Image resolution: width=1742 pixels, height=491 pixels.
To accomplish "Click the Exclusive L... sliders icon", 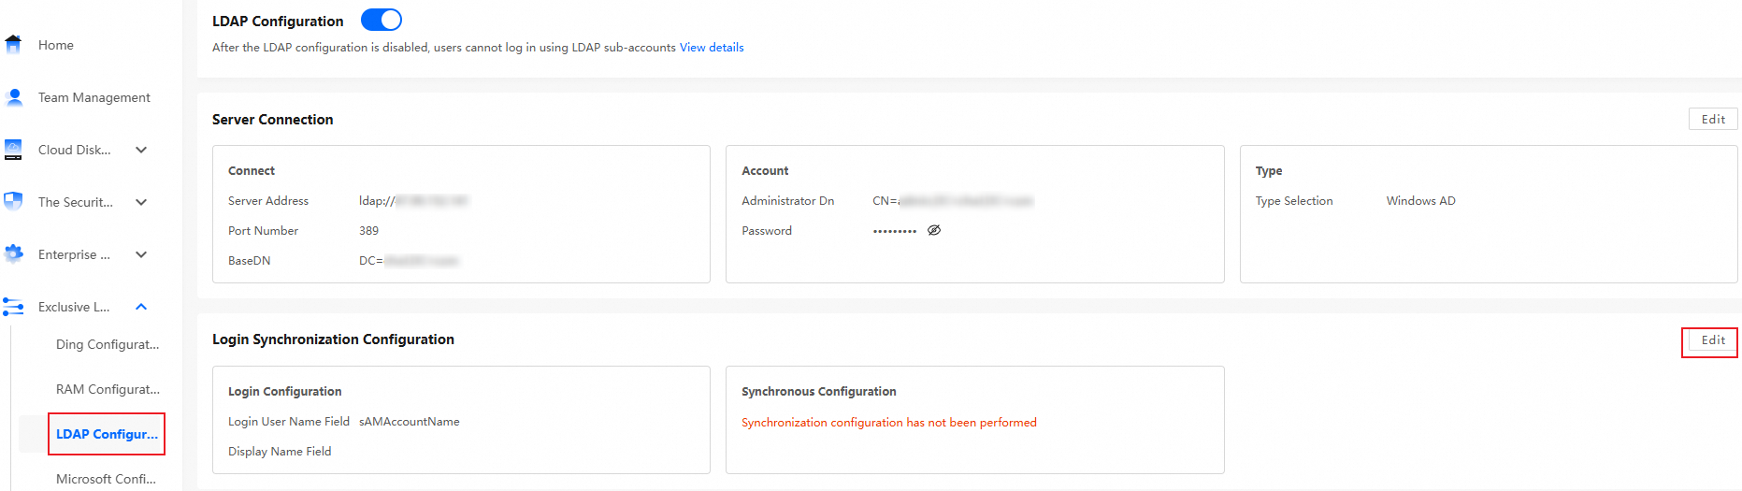I will (13, 307).
